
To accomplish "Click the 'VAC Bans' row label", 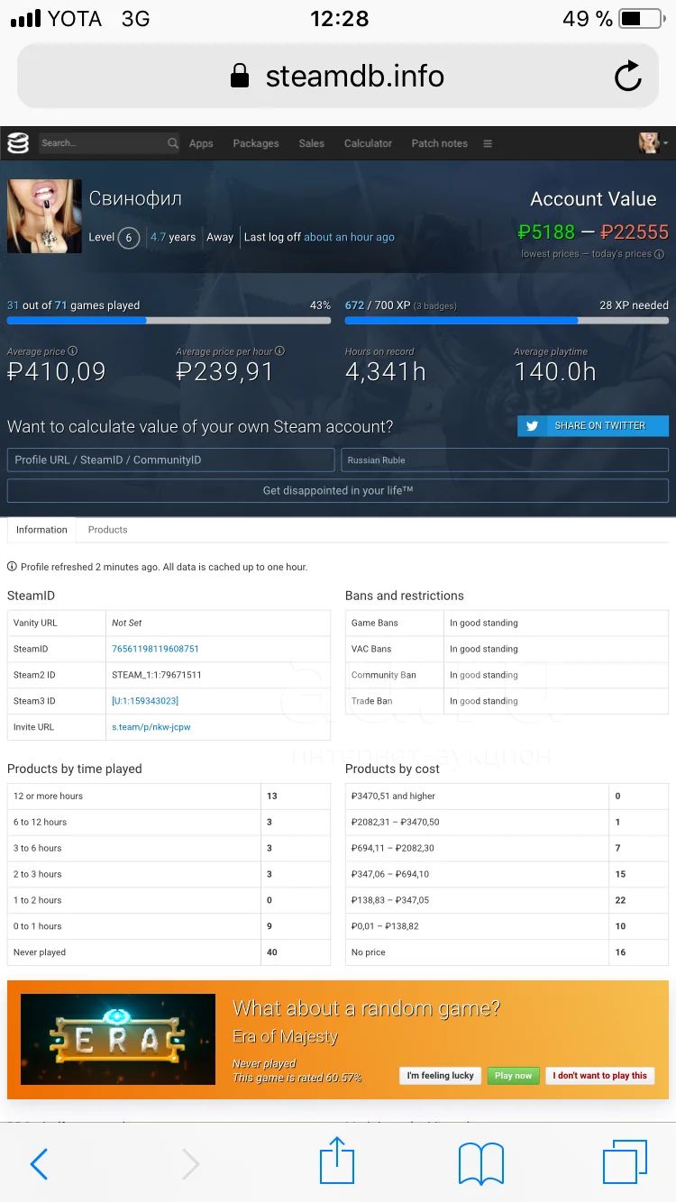I will point(371,649).
